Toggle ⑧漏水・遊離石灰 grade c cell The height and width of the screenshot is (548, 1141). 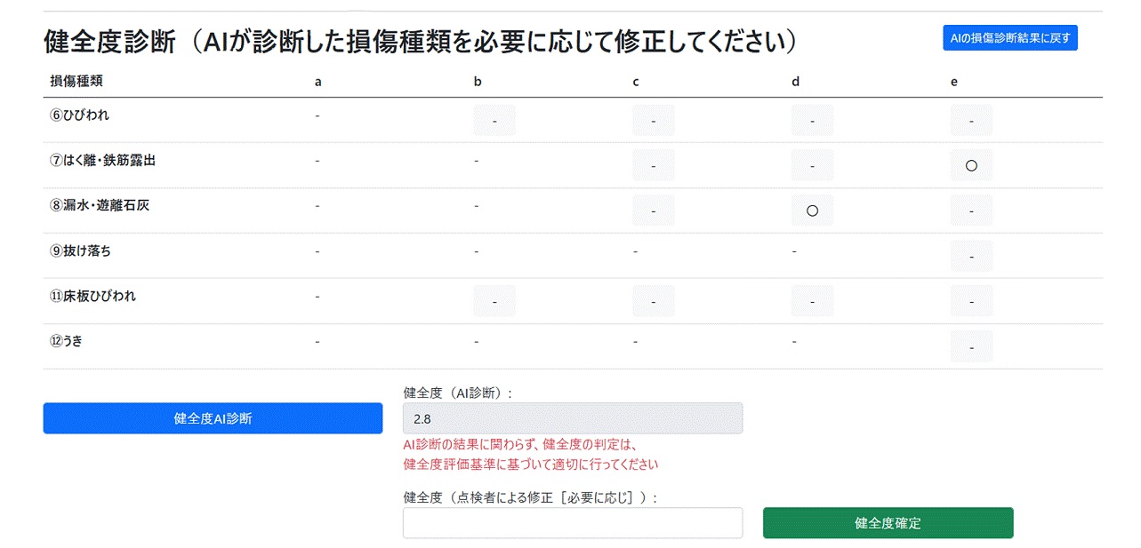654,210
